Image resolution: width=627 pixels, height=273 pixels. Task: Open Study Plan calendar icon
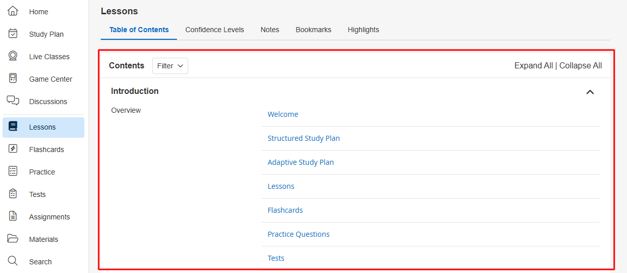click(x=13, y=34)
